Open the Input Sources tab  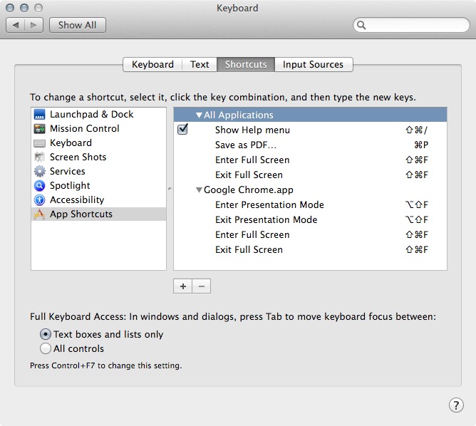(314, 64)
